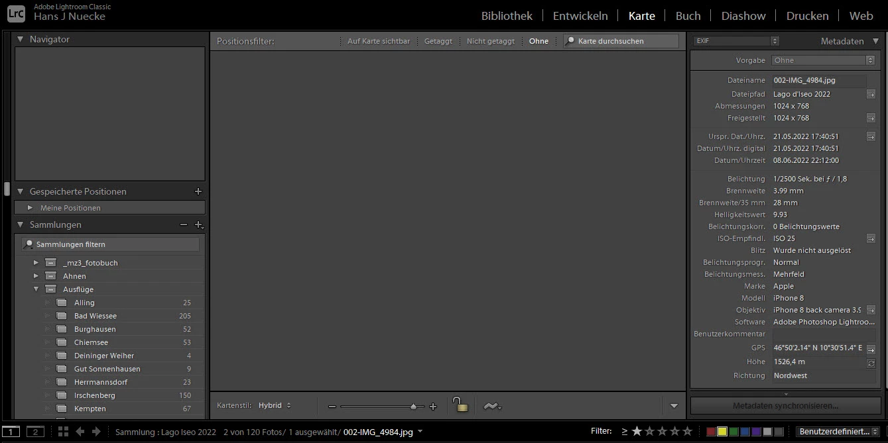Click arrow button next to Freigestellt
The image size is (888, 443).
[x=871, y=118]
